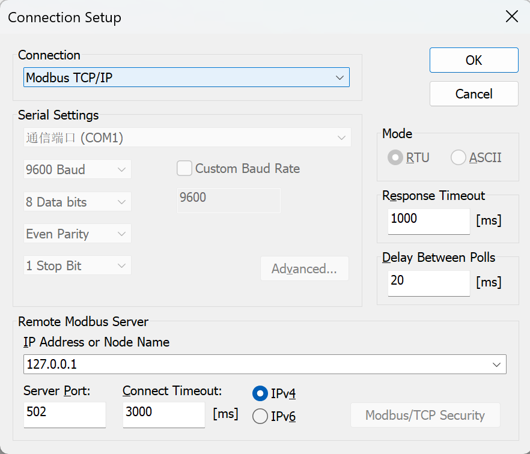Click the Remote Modbus Server group label
The height and width of the screenshot is (454, 530).
(83, 322)
